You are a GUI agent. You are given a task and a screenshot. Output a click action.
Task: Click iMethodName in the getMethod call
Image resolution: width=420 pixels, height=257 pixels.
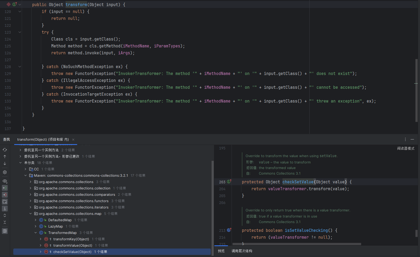136,46
